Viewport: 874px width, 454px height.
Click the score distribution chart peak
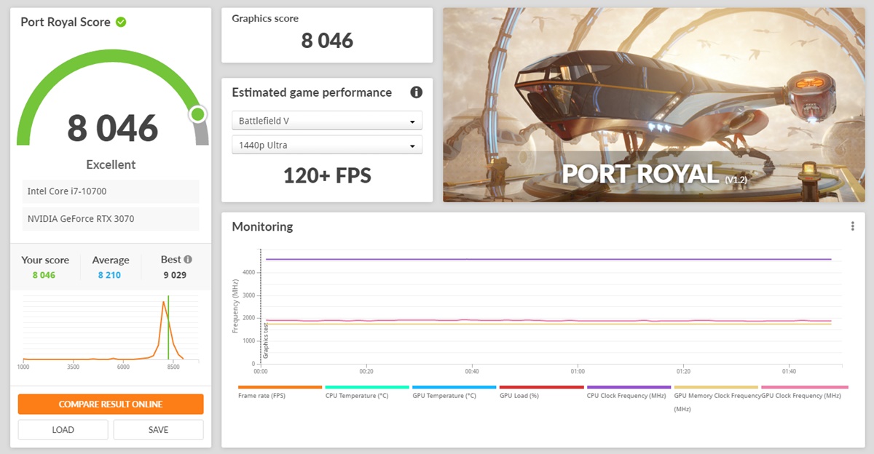pos(165,303)
